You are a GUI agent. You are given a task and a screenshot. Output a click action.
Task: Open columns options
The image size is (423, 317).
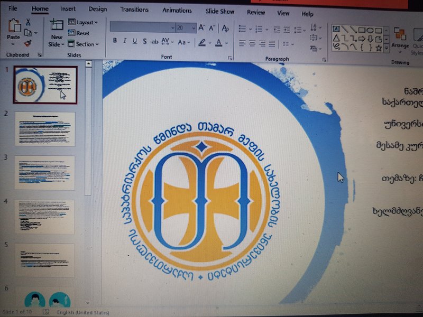(288, 44)
